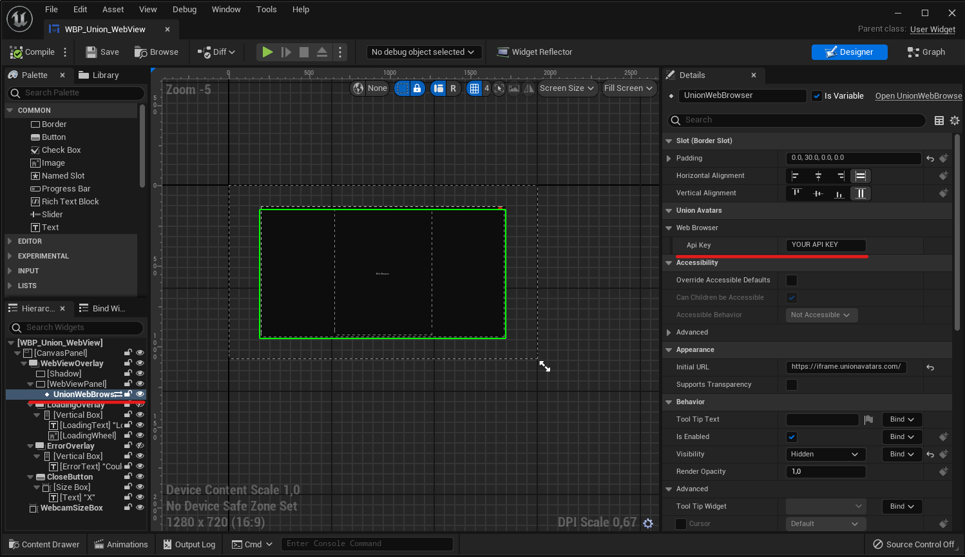Click the Search Palette field

[x=77, y=93]
